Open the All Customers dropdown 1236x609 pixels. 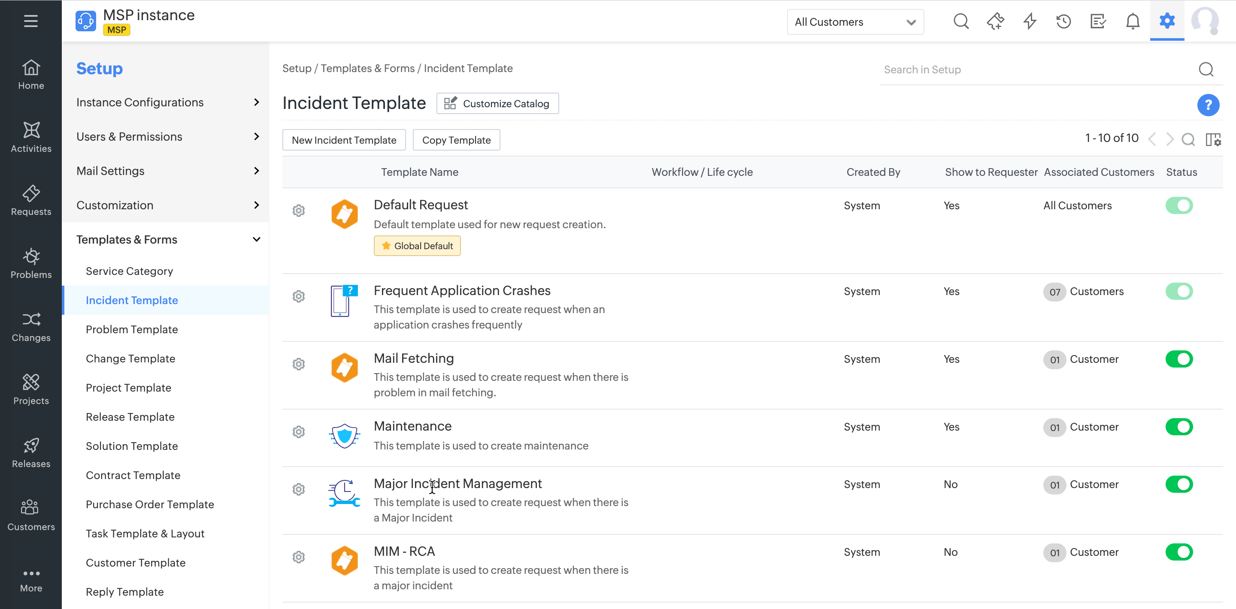(855, 22)
